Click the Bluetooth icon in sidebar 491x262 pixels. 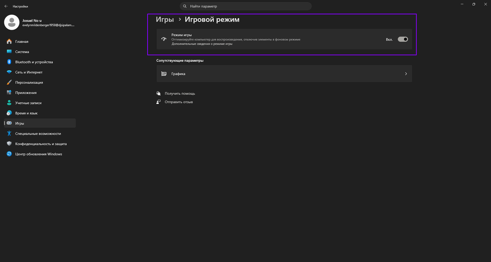[x=9, y=62]
